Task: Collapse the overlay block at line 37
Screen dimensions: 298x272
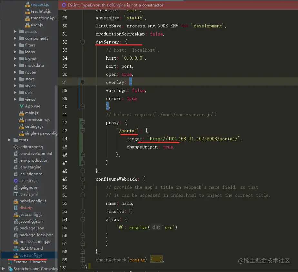Action: pos(83,82)
